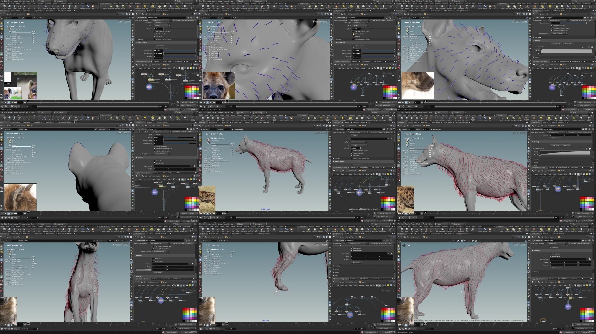
Task: Toggle Mirror Groom checkbox above top-left viewport
Action: coord(34,18)
